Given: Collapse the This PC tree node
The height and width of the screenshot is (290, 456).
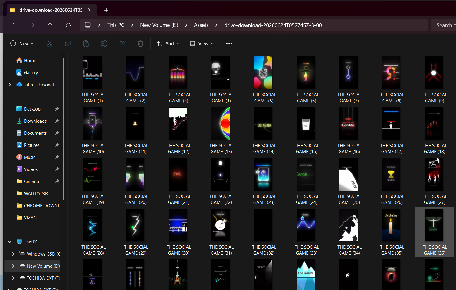Looking at the screenshot, I should (x=10, y=242).
